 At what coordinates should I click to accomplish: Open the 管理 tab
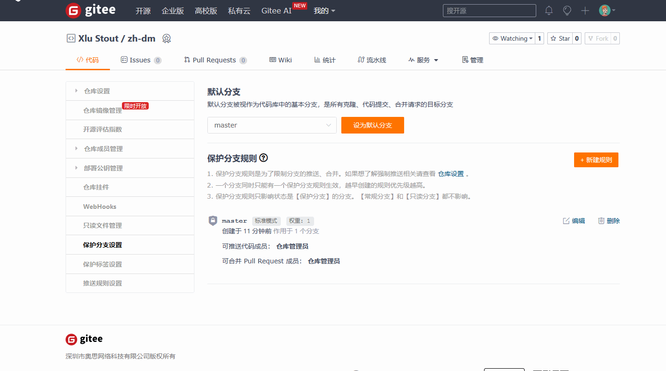click(x=472, y=60)
